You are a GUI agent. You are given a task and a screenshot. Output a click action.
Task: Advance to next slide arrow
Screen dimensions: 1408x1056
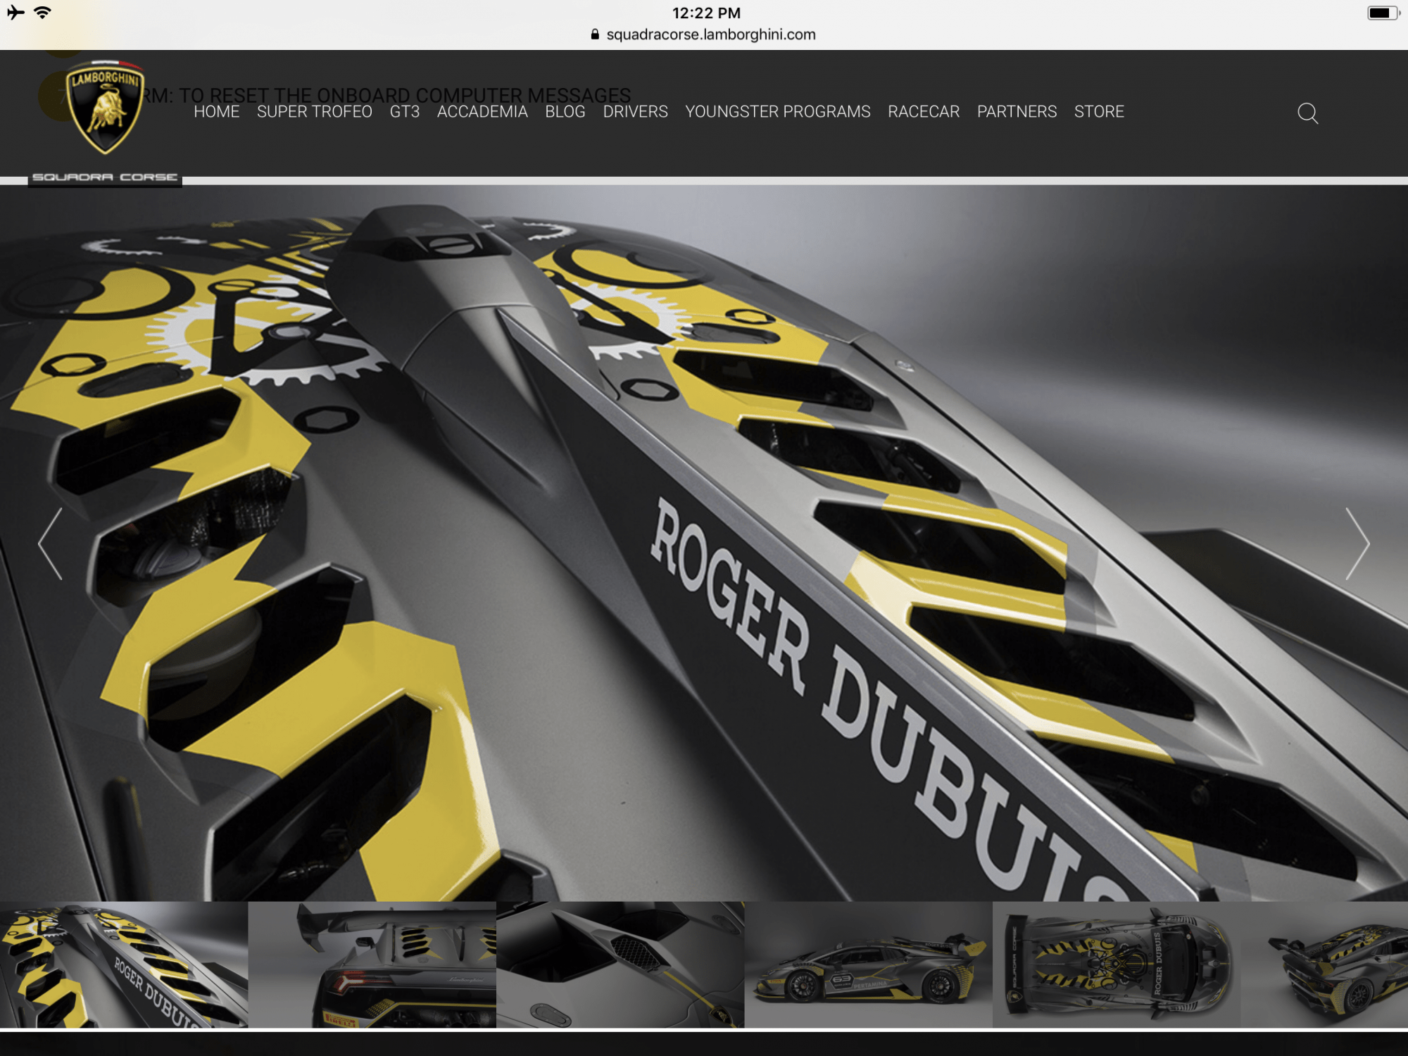point(1357,543)
